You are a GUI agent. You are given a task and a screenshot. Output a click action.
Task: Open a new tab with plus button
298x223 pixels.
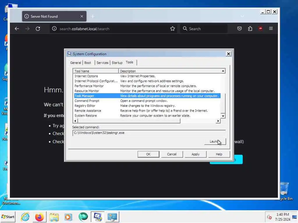[93, 17]
